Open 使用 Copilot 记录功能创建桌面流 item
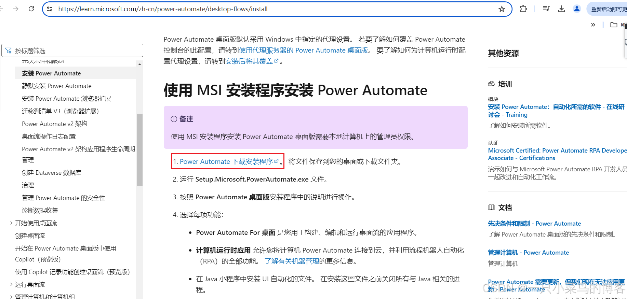Image resolution: width=627 pixels, height=299 pixels. (72, 272)
